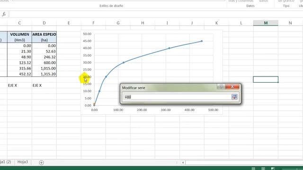This screenshot has height=170, width=303.
Task: Select column M header
Action: click(x=266, y=23)
